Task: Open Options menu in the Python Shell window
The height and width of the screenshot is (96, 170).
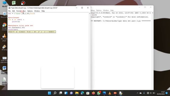Action: click(99, 10)
